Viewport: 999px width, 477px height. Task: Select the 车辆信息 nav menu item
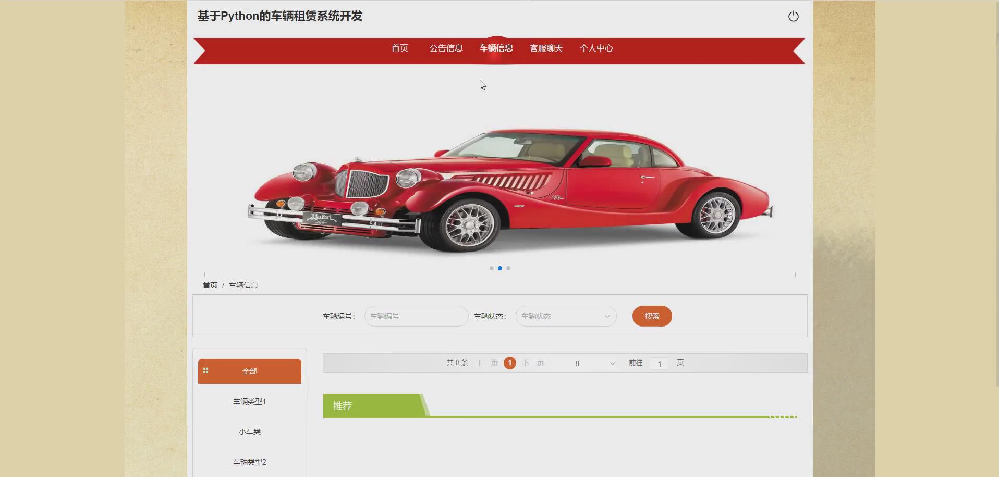[496, 48]
